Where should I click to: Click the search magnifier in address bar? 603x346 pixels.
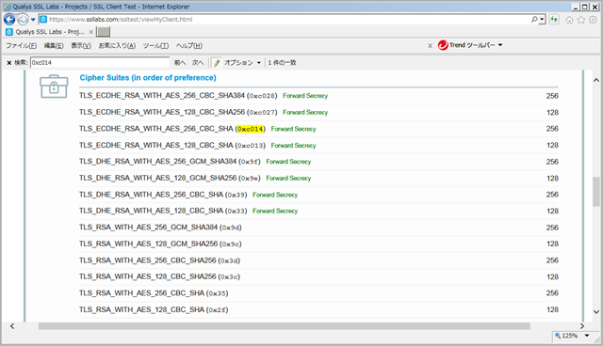coord(534,19)
